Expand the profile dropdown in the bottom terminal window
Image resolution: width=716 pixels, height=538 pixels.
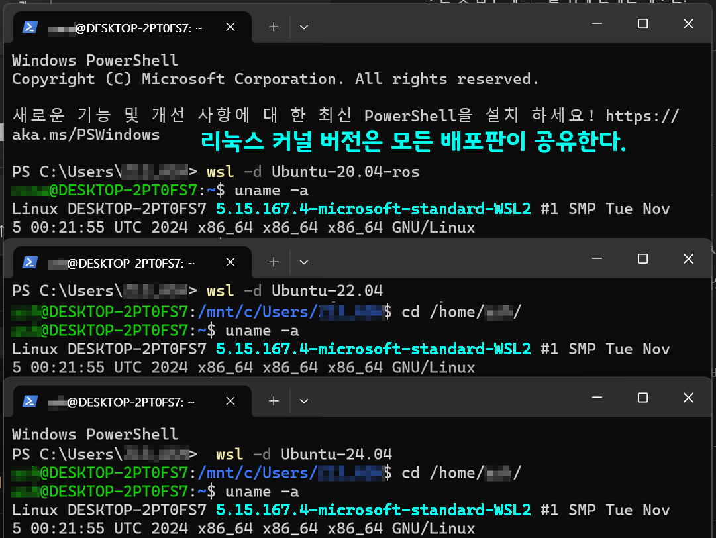[303, 401]
